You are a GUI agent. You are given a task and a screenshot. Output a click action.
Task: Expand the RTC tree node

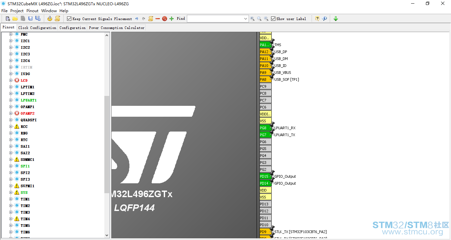(11, 140)
